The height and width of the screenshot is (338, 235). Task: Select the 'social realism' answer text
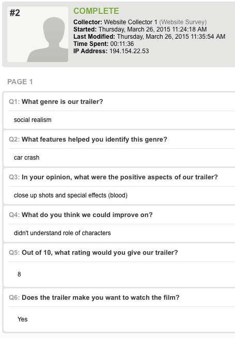(33, 120)
